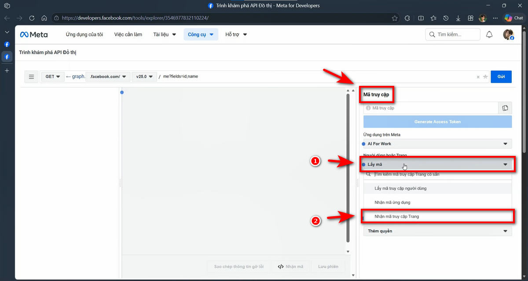Image resolution: width=528 pixels, height=281 pixels.
Task: Expand the AI For Work app dropdown
Action: pyautogui.click(x=437, y=144)
